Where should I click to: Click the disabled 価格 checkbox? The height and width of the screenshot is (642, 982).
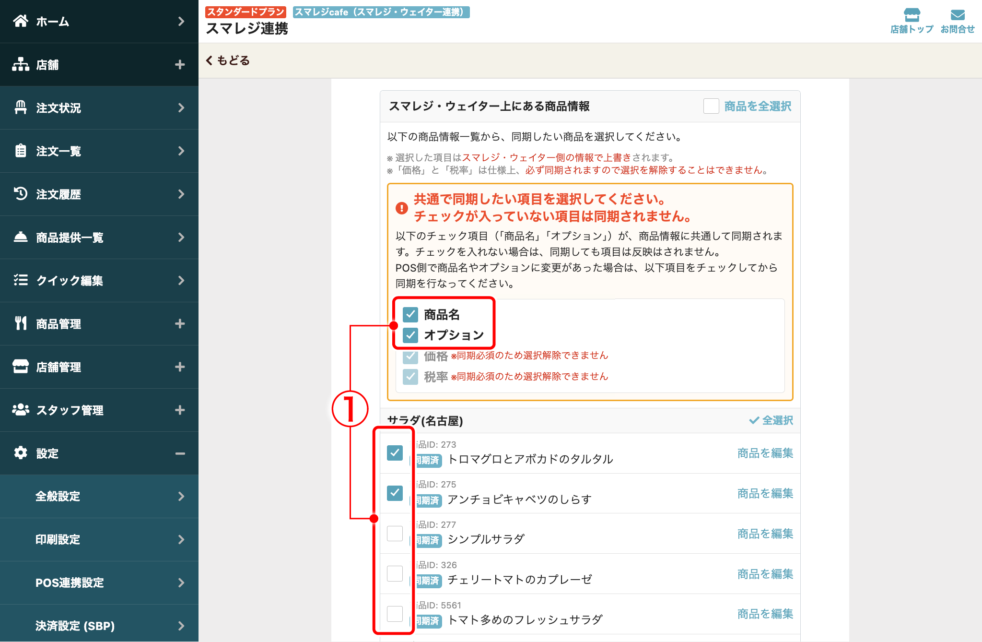410,357
